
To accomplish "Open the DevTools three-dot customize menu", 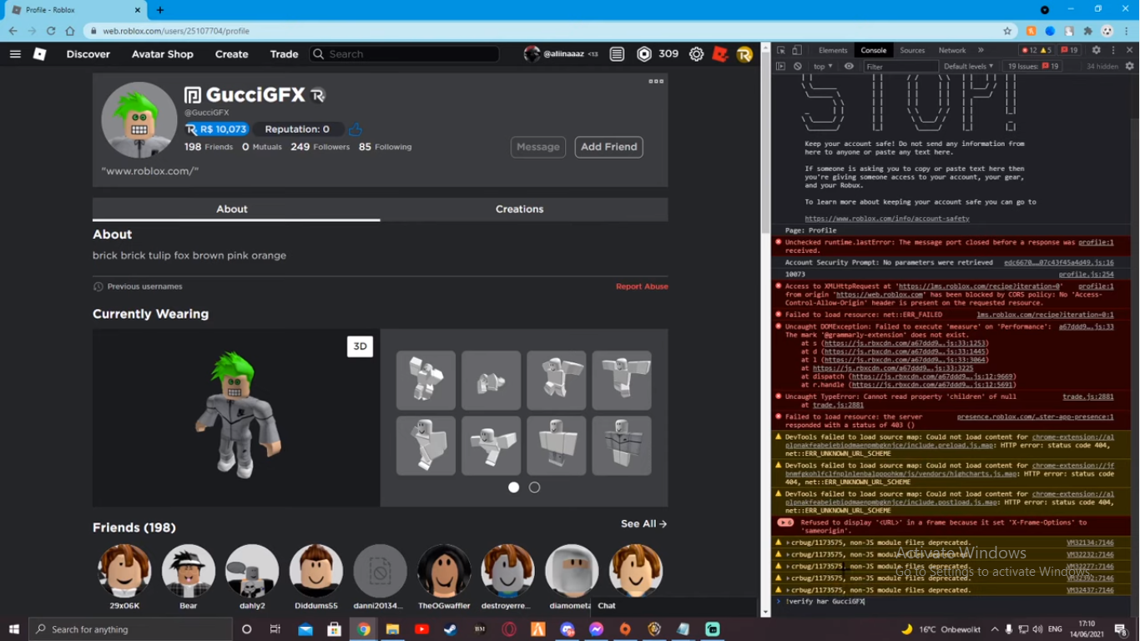I will click(1113, 50).
